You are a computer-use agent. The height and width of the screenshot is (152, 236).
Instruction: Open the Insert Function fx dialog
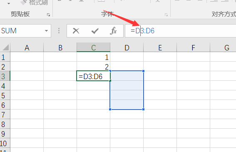click(x=113, y=31)
